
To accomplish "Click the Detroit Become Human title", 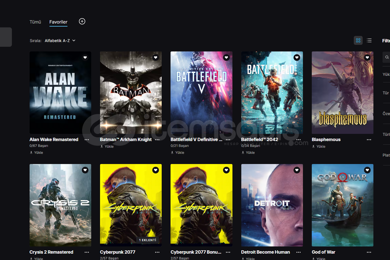I will (x=266, y=252).
